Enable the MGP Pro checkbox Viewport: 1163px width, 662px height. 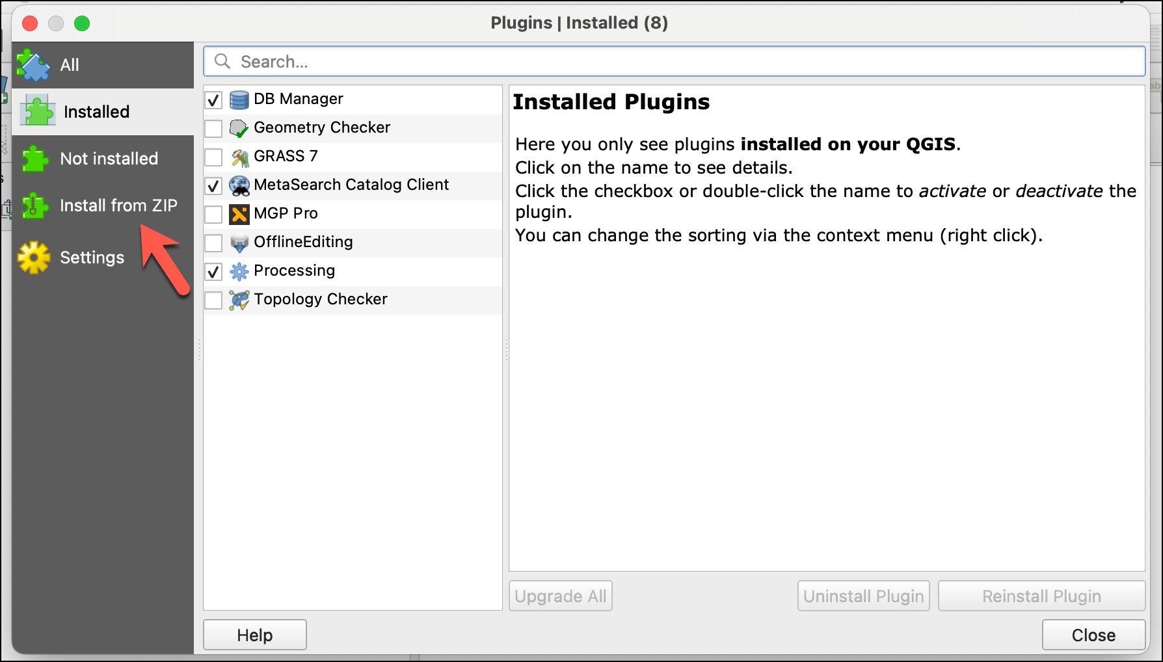[213, 215]
